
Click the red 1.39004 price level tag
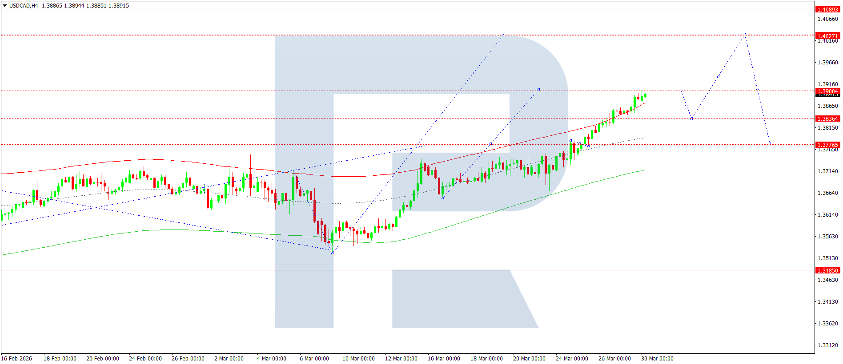[827, 91]
